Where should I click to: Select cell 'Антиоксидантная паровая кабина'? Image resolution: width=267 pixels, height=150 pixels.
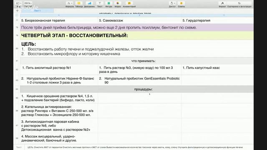pyautogui.click(x=59, y=125)
